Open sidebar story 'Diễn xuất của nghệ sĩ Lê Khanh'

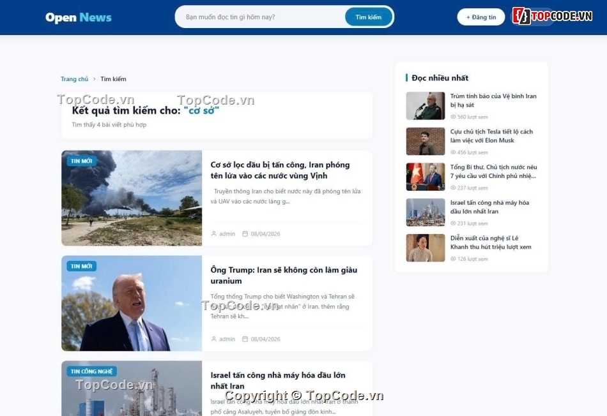point(491,243)
